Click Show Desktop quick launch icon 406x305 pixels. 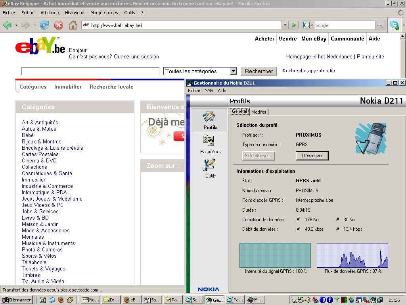43,300
